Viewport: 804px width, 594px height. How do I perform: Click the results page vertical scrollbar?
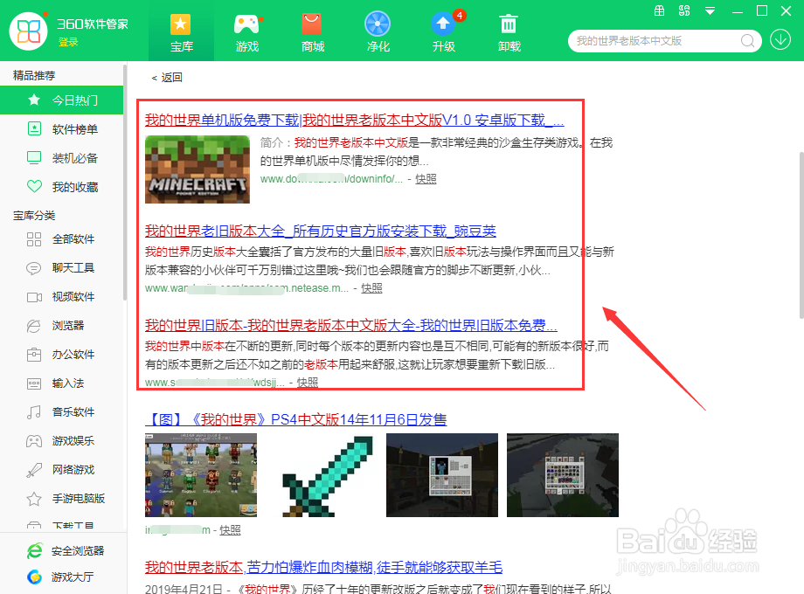coord(801,235)
